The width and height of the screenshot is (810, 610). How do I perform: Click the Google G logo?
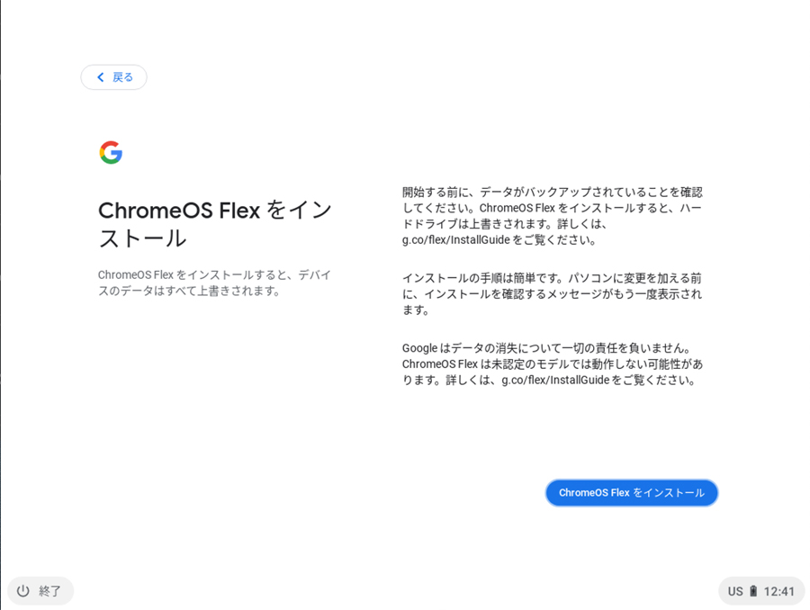[x=111, y=153]
